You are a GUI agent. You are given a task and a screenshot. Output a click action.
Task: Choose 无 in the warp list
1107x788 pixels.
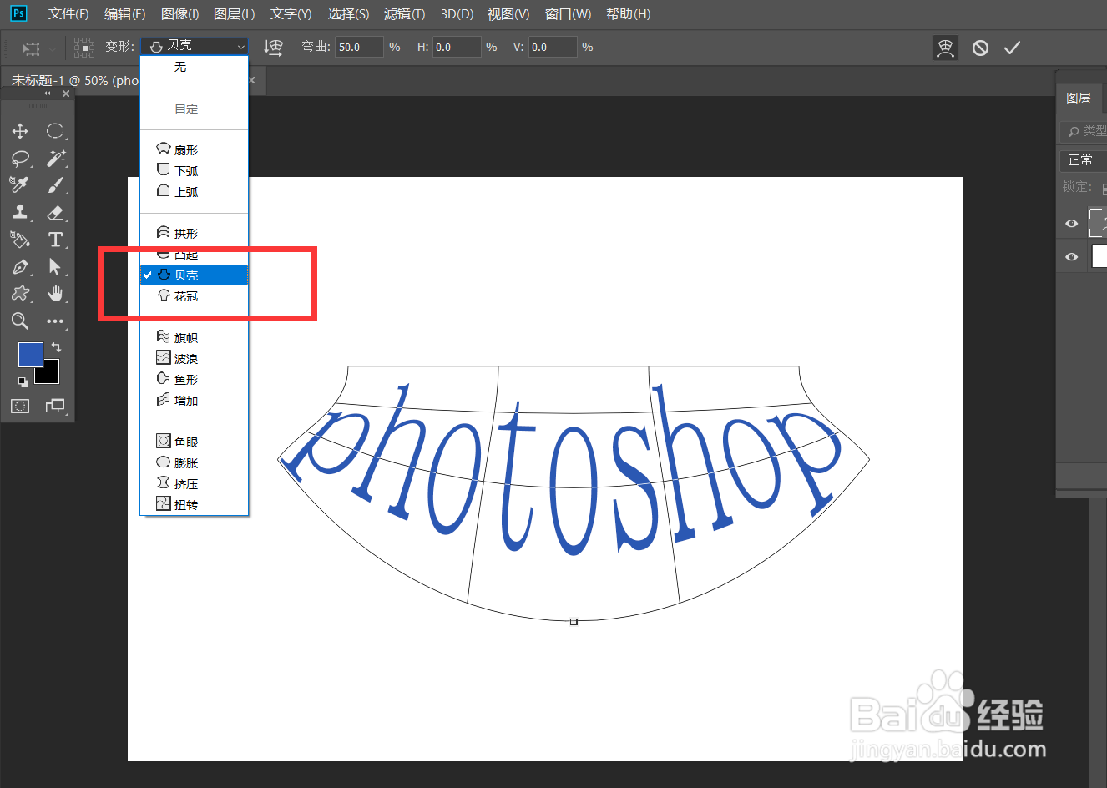click(195, 67)
